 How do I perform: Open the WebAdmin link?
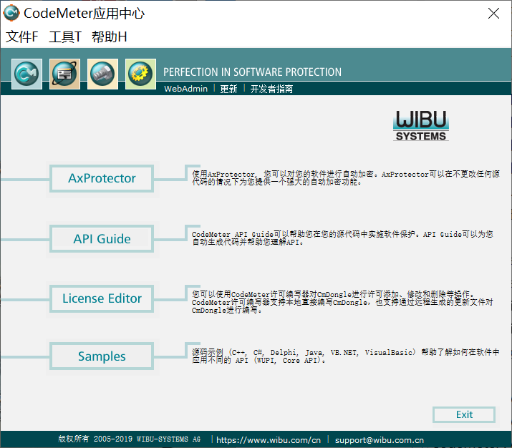[185, 89]
